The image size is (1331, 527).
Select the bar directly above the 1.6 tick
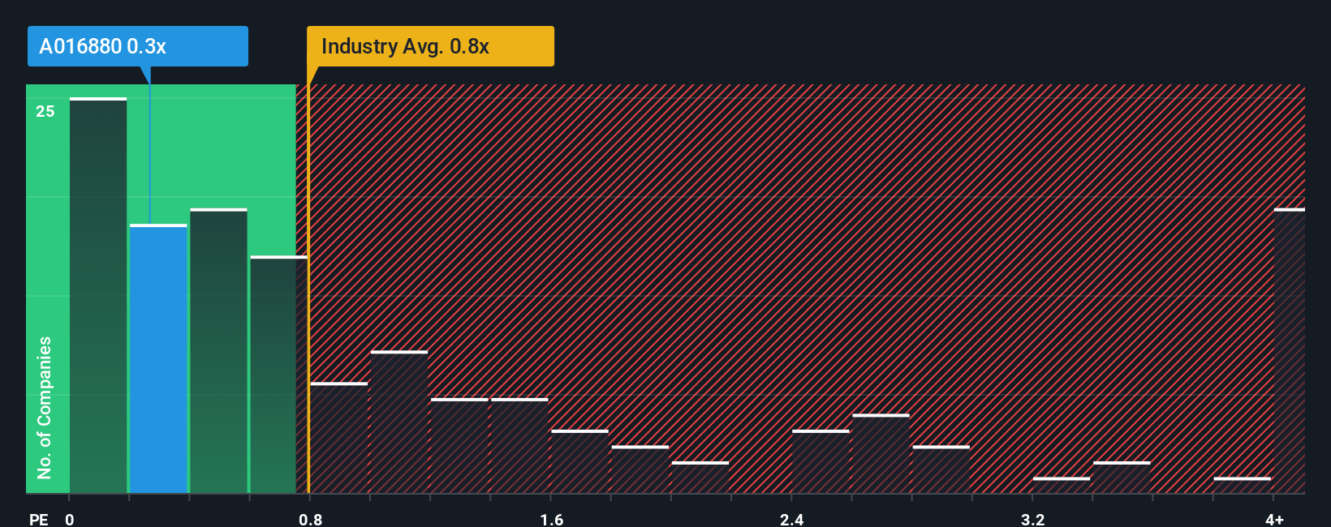click(579, 461)
